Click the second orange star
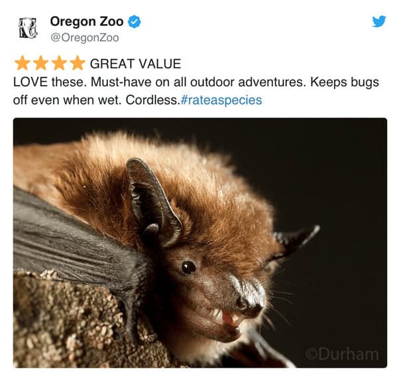 pyautogui.click(x=41, y=63)
